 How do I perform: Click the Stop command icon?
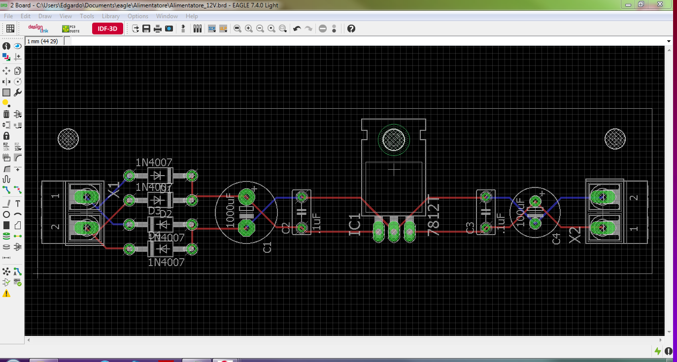coord(323,29)
